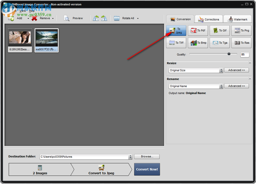The image size is (256, 184).
Task: Choose To Ras output format
Action: (241, 43)
